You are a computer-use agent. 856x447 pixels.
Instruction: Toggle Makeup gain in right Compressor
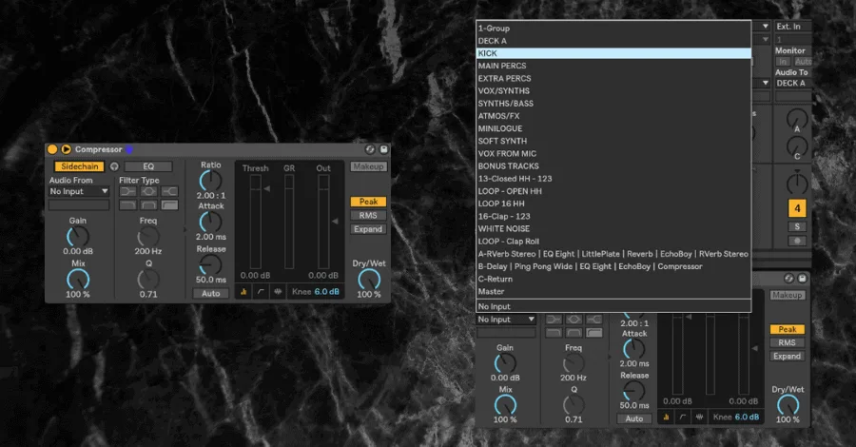pyautogui.click(x=787, y=295)
